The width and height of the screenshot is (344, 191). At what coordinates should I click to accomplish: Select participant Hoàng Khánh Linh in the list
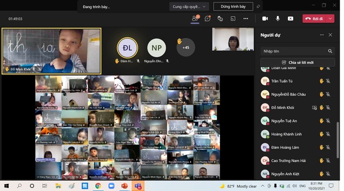pos(286,134)
